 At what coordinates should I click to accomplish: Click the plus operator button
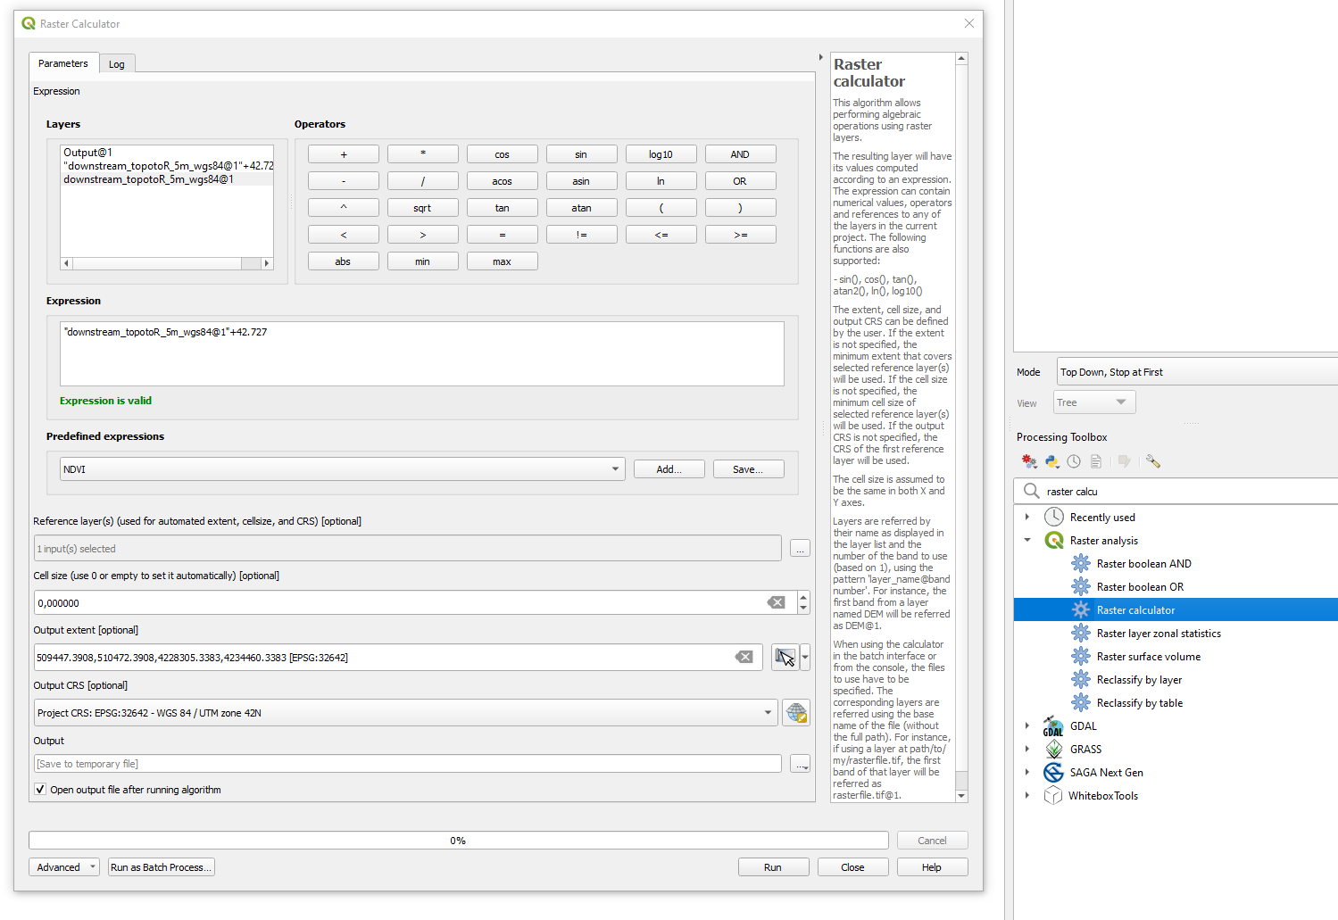343,153
